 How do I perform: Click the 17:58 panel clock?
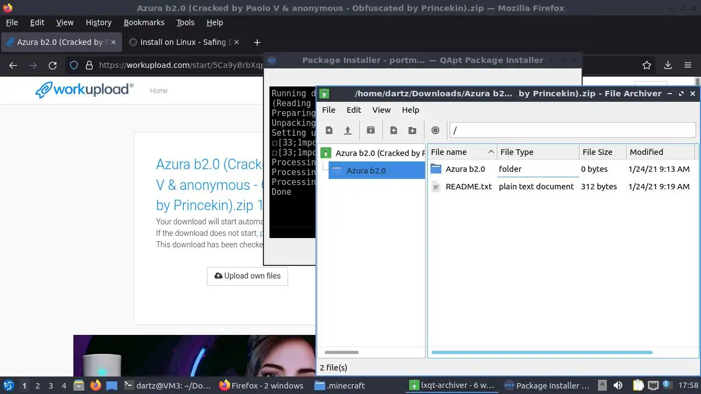[x=688, y=386]
